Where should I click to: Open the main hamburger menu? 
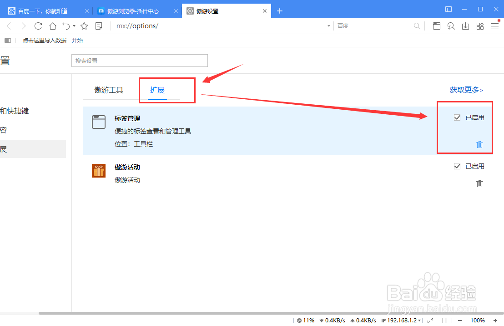[495, 26]
